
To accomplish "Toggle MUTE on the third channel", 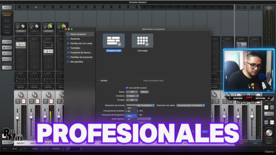I will [51, 101].
